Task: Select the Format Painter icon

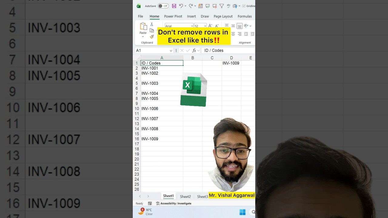Action: [152, 36]
